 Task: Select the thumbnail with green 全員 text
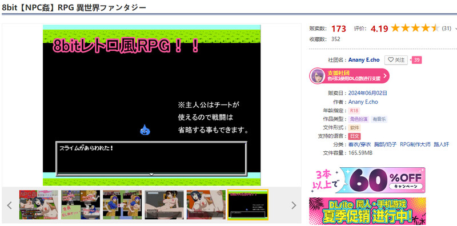[81, 205]
